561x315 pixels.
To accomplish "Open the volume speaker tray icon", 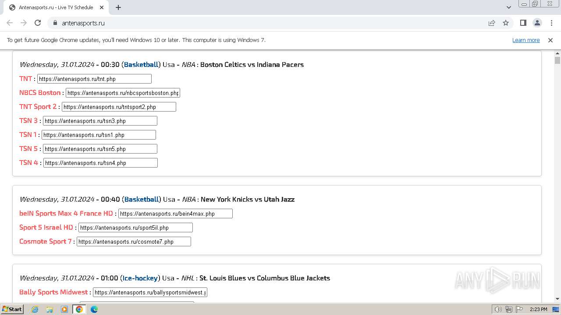I will pos(498,309).
